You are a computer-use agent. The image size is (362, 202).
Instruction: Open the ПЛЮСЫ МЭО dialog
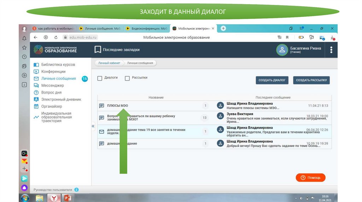tap(117, 106)
